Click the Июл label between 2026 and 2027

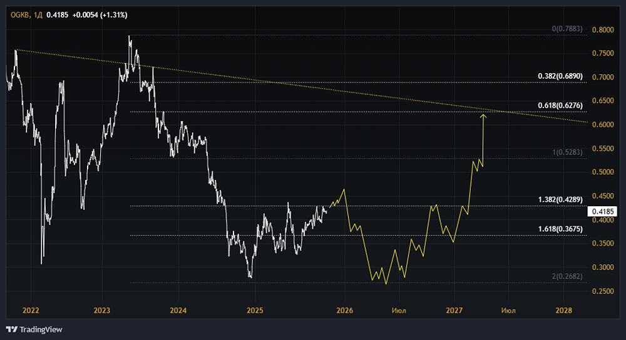(399, 311)
